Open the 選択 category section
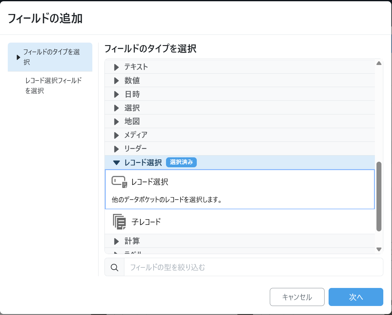 [132, 108]
